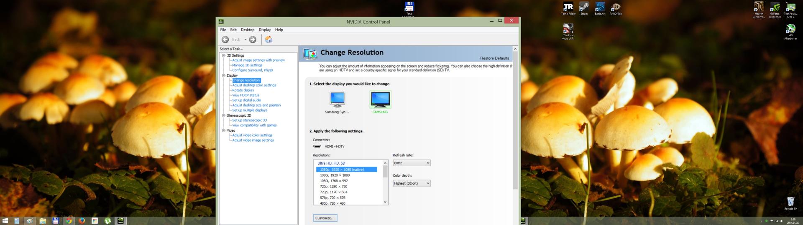Open Configure Surround, PhysX
Viewport: 803px width, 225px height.
(x=253, y=70)
